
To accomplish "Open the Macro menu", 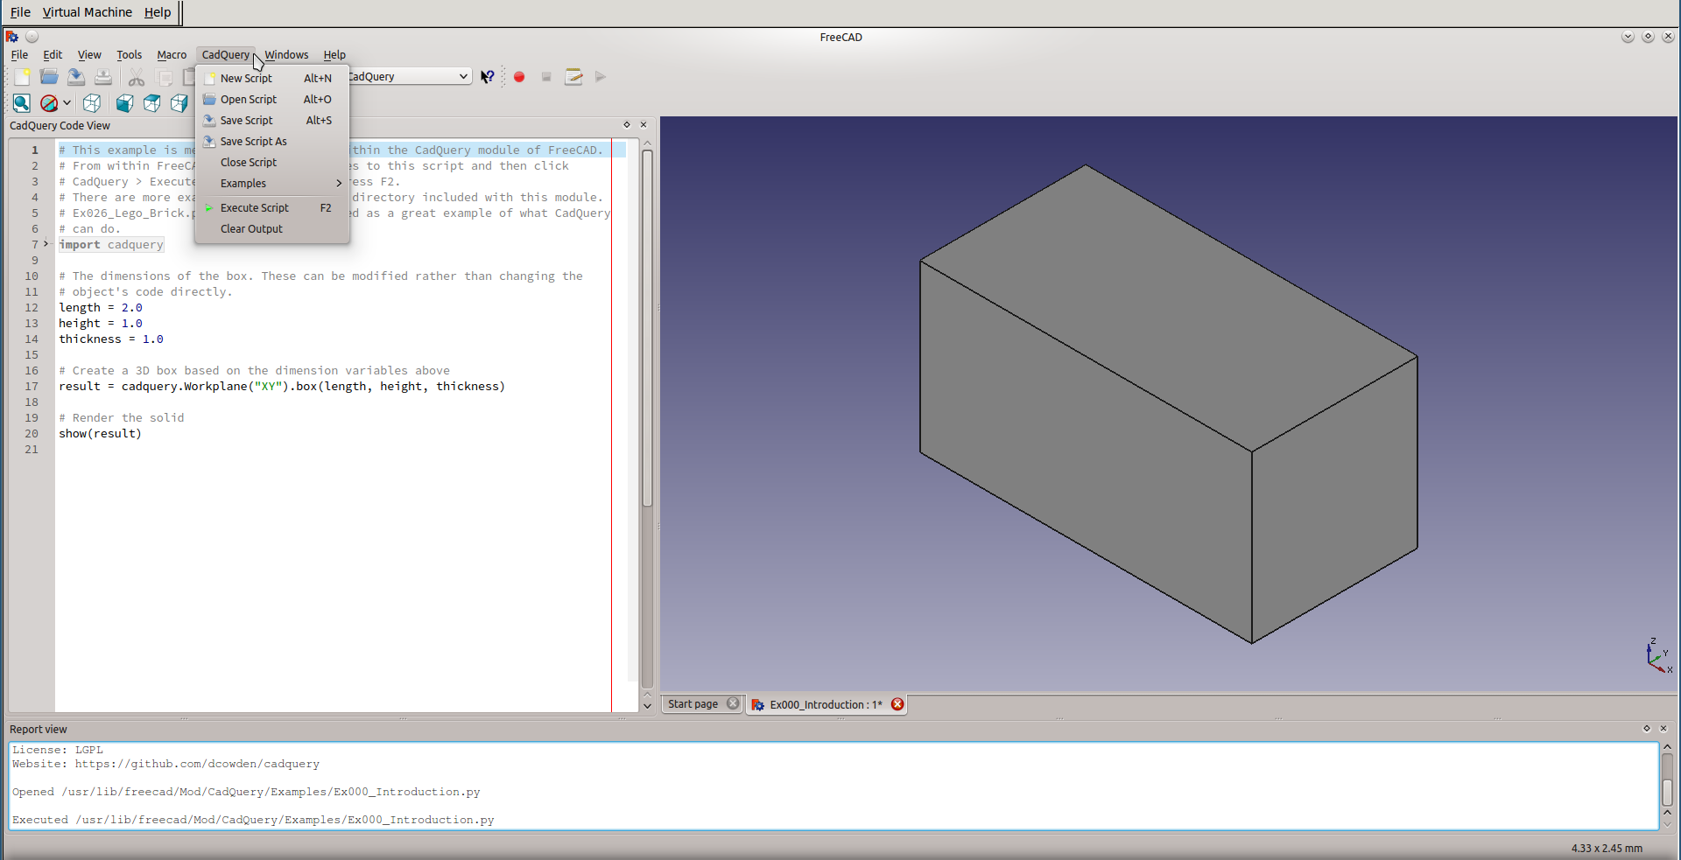I will pos(172,54).
